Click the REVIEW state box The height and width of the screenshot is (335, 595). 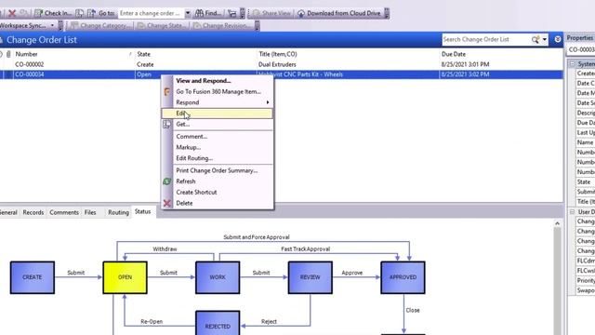click(310, 277)
